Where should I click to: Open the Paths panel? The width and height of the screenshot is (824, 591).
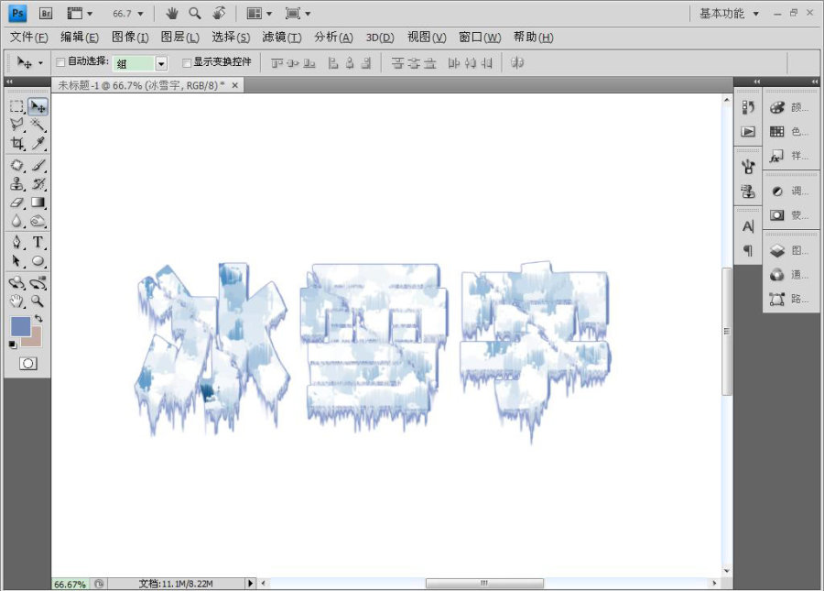click(x=789, y=299)
